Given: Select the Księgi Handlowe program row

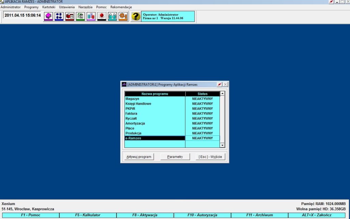Looking at the screenshot, I should (155, 104).
